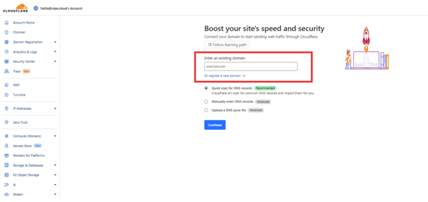Expand the Analytics & Logs arrow
Image resolution: width=428 pixels, height=202 pixels.
pyautogui.click(x=55, y=51)
